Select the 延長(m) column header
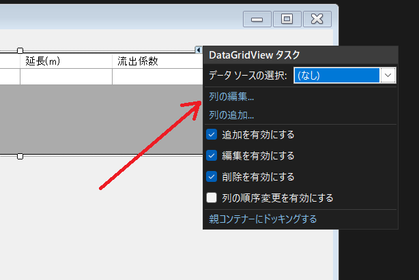This screenshot has width=419, height=280. pos(66,61)
